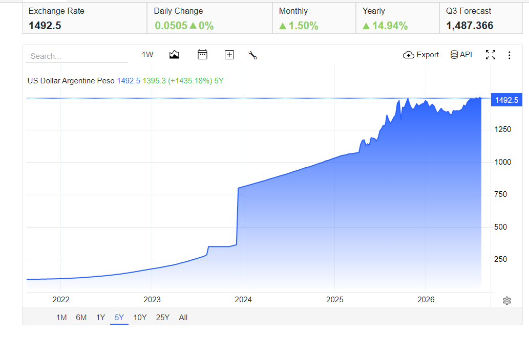Screen dimensions: 529x337
Task: Open the three-dot more options menu
Action: 510,55
